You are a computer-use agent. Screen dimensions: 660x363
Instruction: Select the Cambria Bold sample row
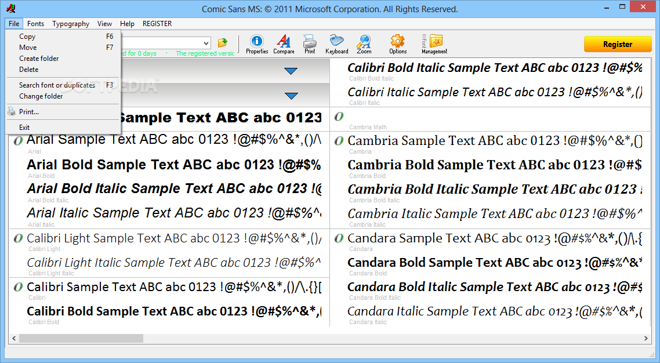[495, 168]
